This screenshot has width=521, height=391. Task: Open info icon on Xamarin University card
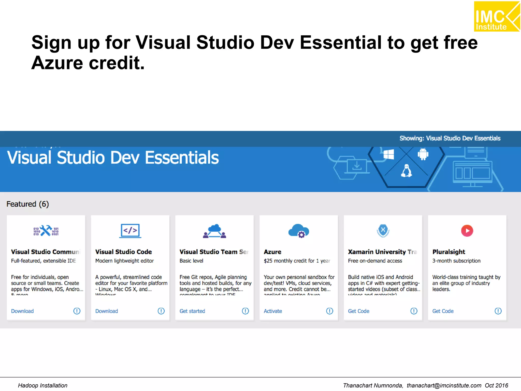(x=414, y=311)
